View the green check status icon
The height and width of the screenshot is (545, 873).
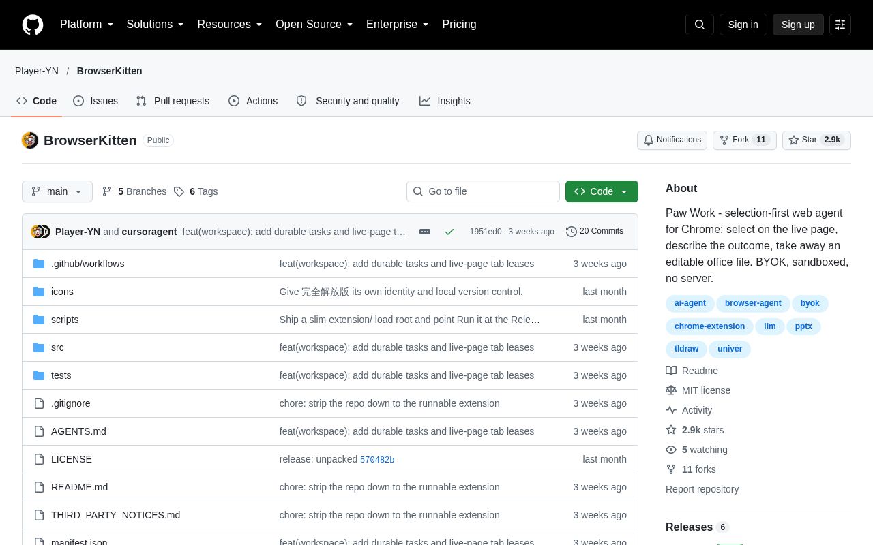tap(449, 232)
